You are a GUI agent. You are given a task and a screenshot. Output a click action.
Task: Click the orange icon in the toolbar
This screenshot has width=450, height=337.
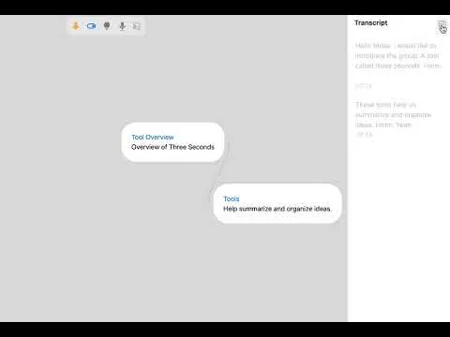click(x=75, y=26)
